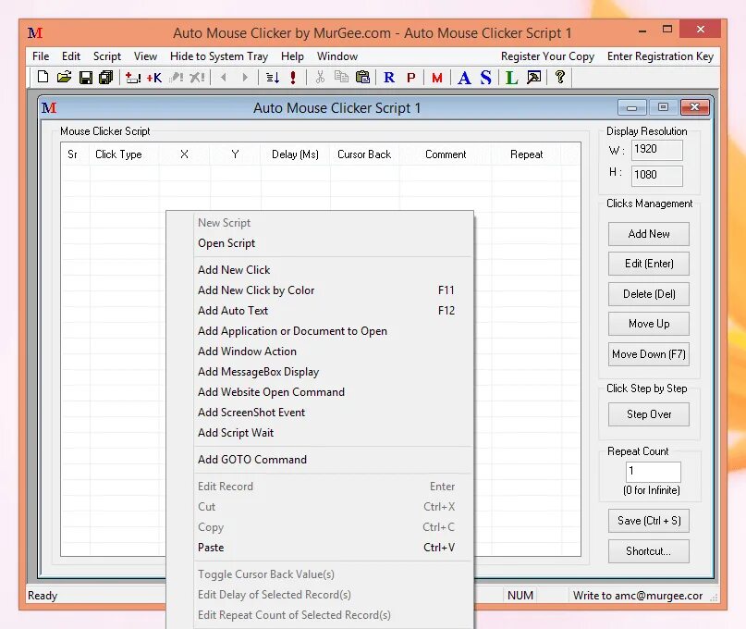The width and height of the screenshot is (746, 629).
Task: Click the Display Resolution W field
Action: 657,150
